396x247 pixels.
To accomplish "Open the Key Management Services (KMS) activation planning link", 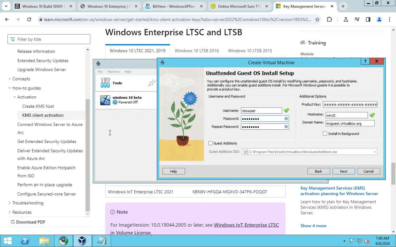I will point(339,191).
